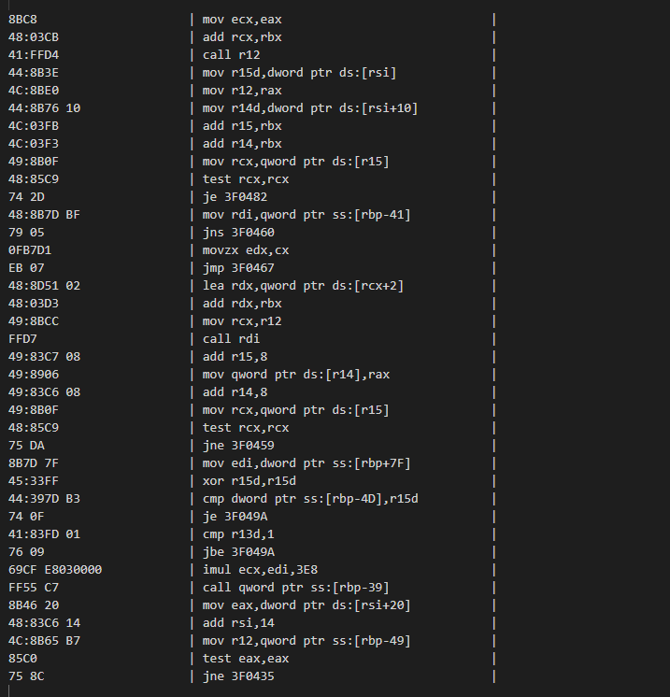Click the 'imul ecx,edi,3E8' instruction

260,570
